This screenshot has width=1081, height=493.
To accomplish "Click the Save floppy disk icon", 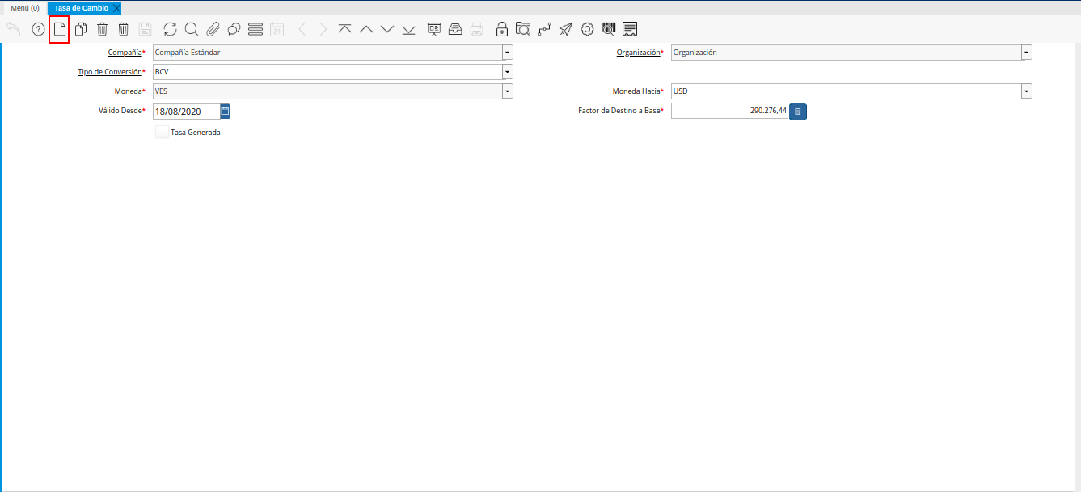I will click(145, 30).
